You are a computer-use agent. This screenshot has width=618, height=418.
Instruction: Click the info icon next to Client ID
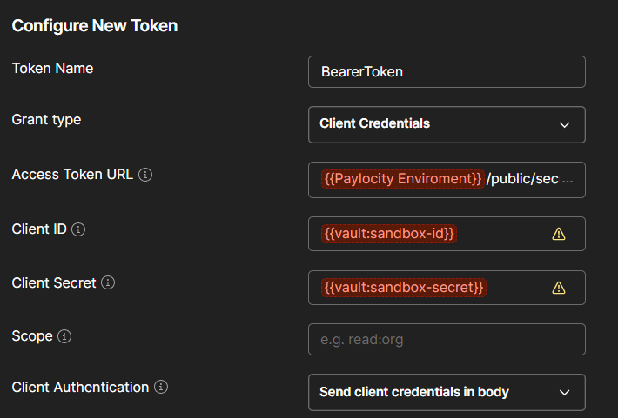tap(78, 229)
